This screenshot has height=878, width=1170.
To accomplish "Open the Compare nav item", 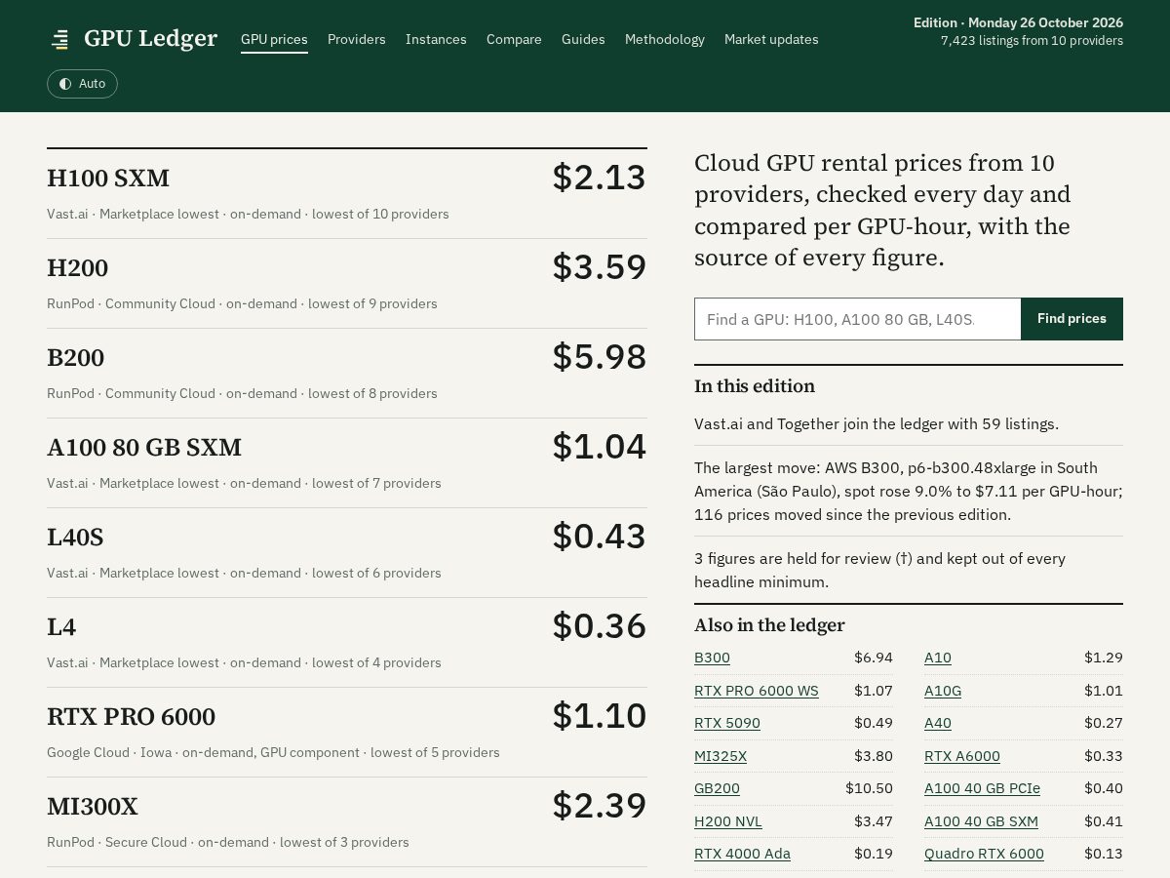I will pos(514,39).
